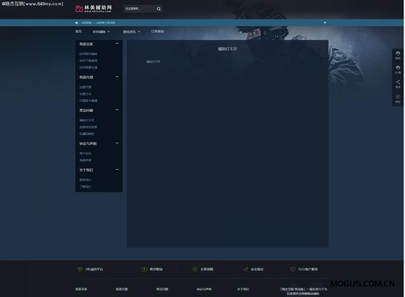The image size is (405, 297).
Task: Click the speaker announcement icon
Action: [x=77, y=23]
